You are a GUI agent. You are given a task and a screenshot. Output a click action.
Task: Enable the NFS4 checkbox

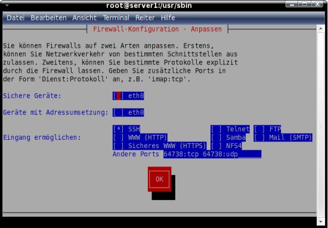pos(226,146)
